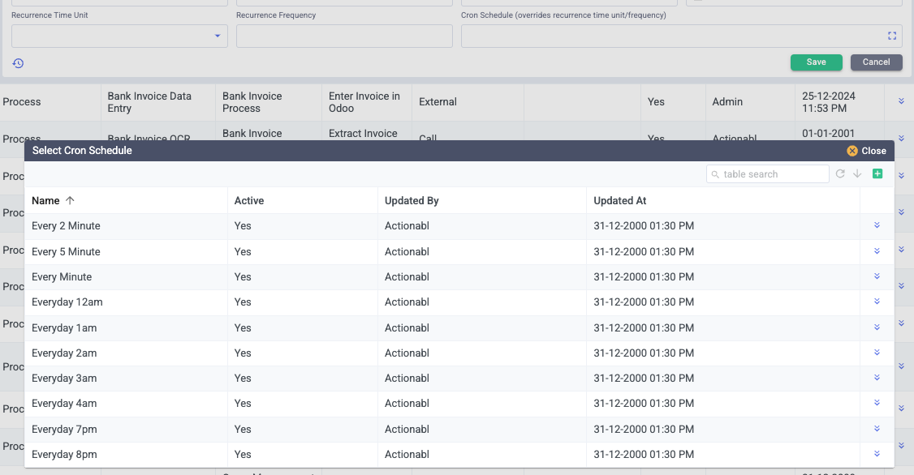Expand the Bank Invoice Data Entry row chevron
Image resolution: width=914 pixels, height=475 pixels.
click(901, 101)
